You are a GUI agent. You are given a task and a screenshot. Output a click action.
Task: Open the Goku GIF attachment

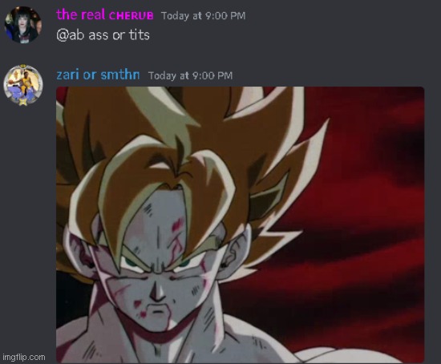click(x=240, y=224)
